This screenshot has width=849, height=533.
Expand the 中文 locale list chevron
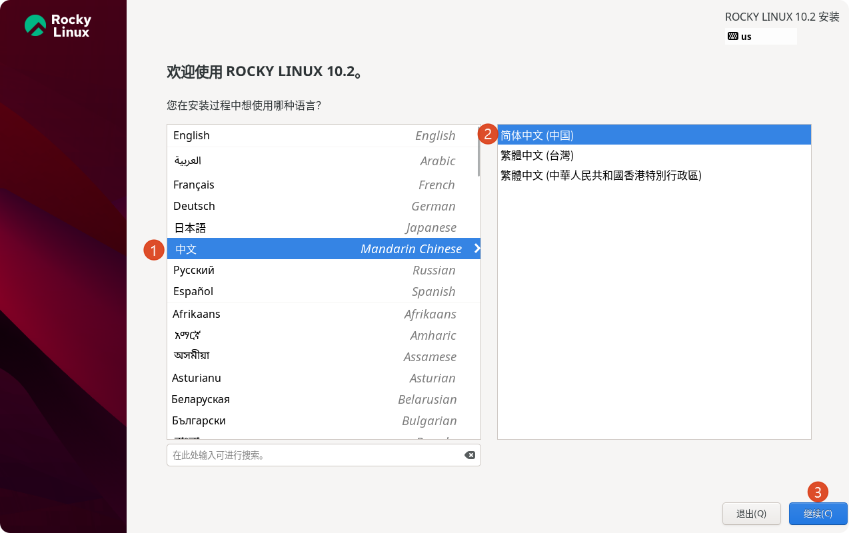[476, 249]
